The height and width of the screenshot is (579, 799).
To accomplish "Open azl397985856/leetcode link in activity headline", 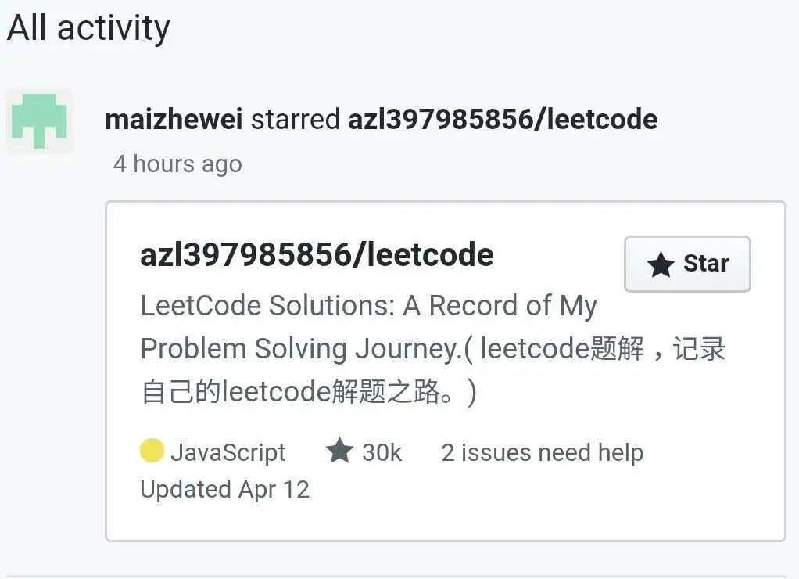I will click(x=503, y=120).
